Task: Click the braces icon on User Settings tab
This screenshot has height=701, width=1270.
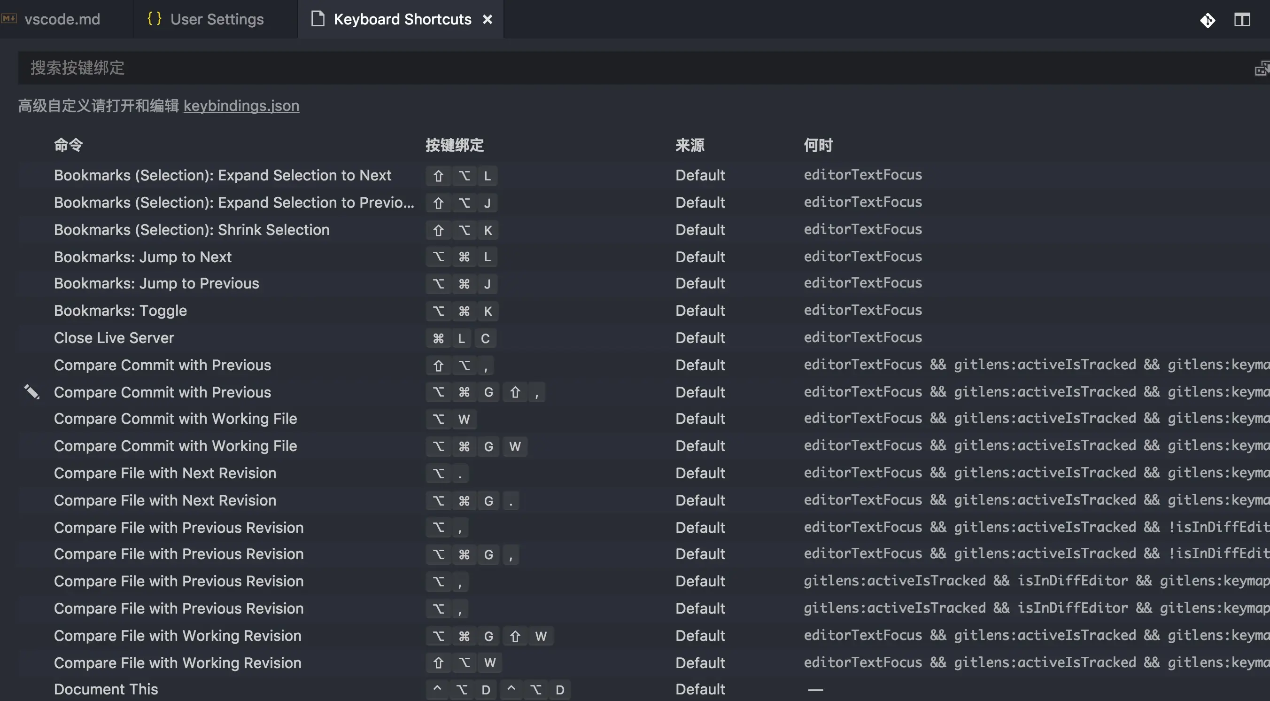Action: (155, 19)
